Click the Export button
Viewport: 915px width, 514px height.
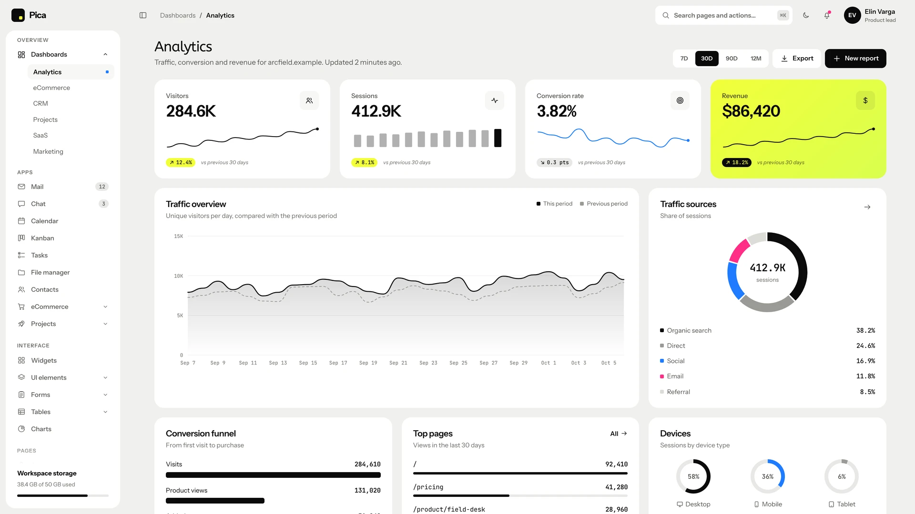(x=797, y=59)
